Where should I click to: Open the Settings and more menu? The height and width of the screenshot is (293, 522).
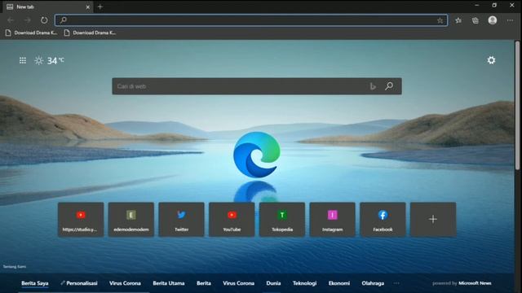tap(510, 20)
